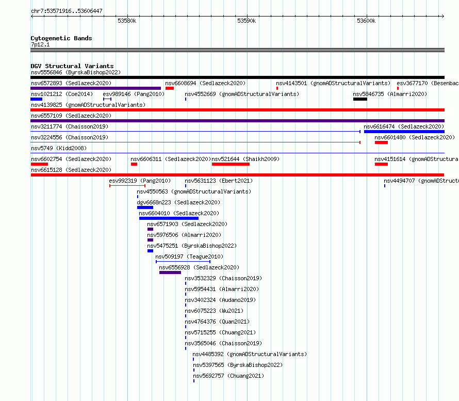Click the 53580k ruler position
The width and height of the screenshot is (459, 401).
coord(127,21)
